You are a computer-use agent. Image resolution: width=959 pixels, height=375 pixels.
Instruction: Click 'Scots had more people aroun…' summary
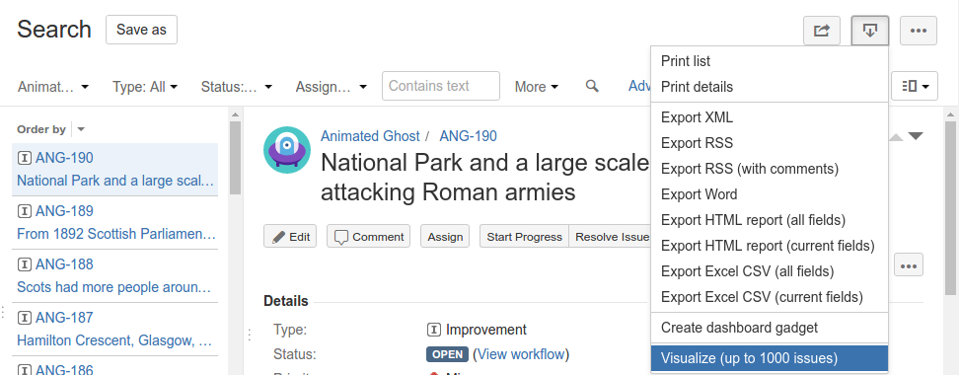114,287
